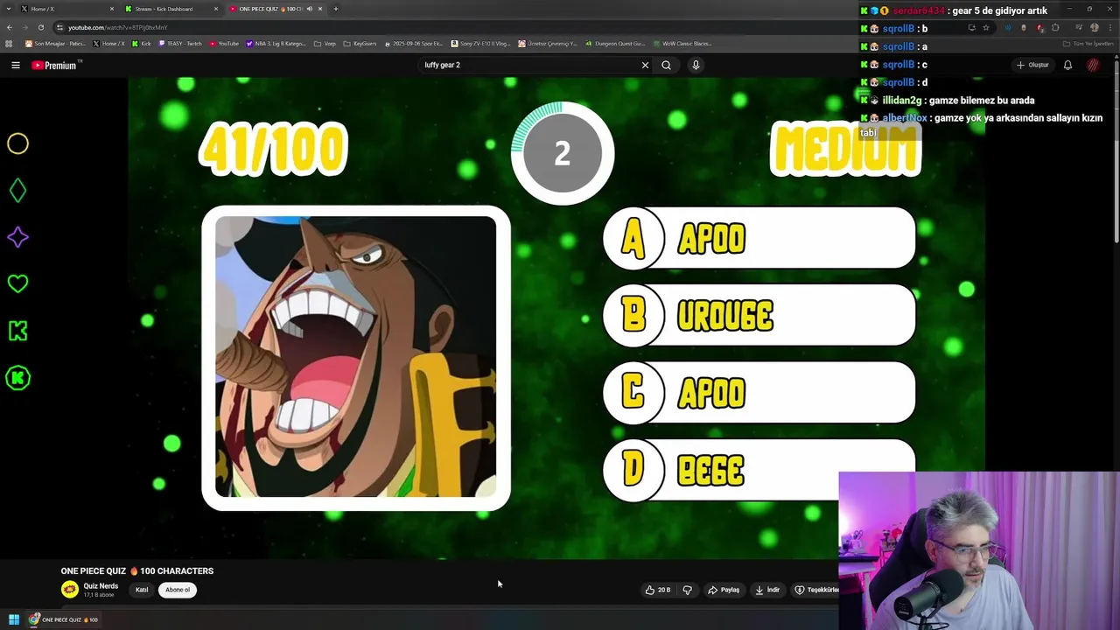
Task: Close the 'Stream - Kick Dashboard' tab
Action: (216, 9)
